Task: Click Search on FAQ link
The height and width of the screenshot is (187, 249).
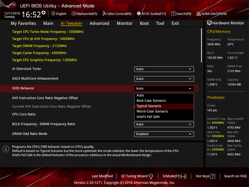Action: [235, 176]
